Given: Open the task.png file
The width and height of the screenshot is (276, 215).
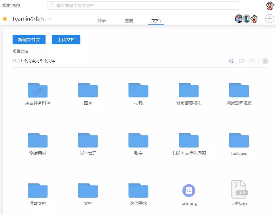Looking at the screenshot, I should [189, 191].
